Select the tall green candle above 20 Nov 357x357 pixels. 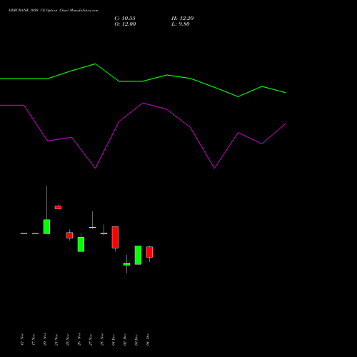[x=46, y=226]
